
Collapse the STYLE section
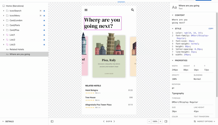click(x=172, y=29)
